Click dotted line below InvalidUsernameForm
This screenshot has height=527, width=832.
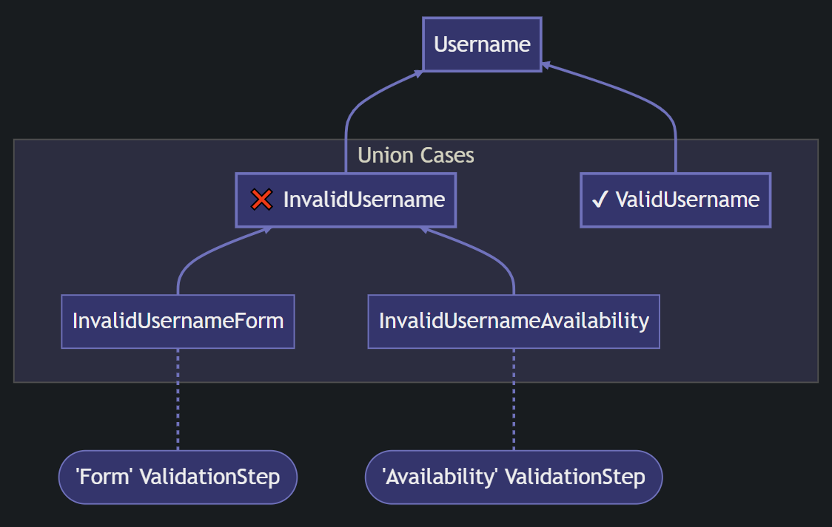[178, 399]
